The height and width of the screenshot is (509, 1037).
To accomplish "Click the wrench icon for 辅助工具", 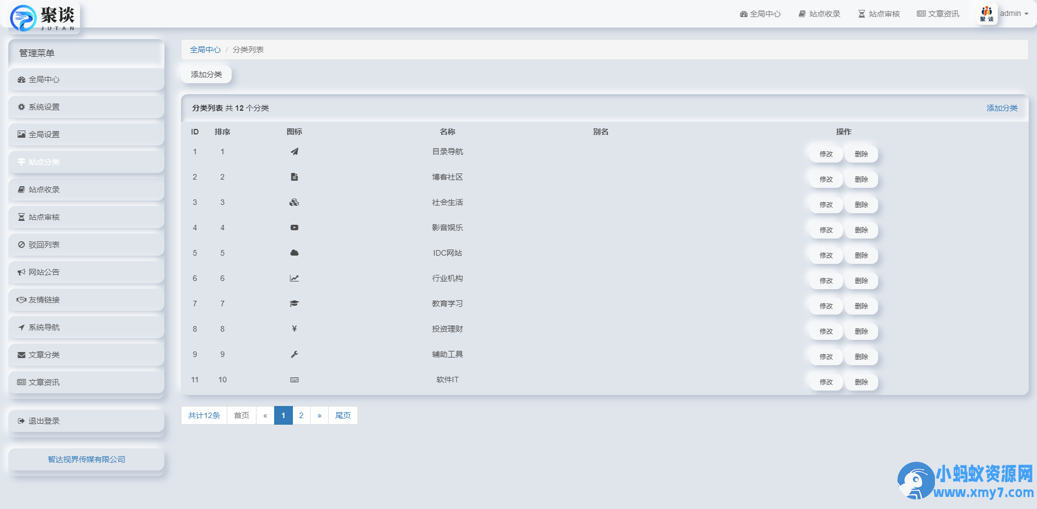I will [x=294, y=354].
